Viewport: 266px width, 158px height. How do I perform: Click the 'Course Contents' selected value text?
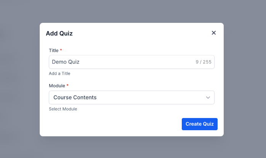click(75, 97)
